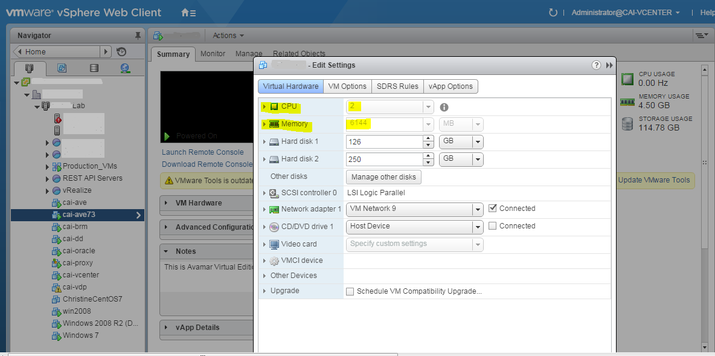This screenshot has height=356, width=715.
Task: Expand the CPU settings row
Action: coord(264,106)
